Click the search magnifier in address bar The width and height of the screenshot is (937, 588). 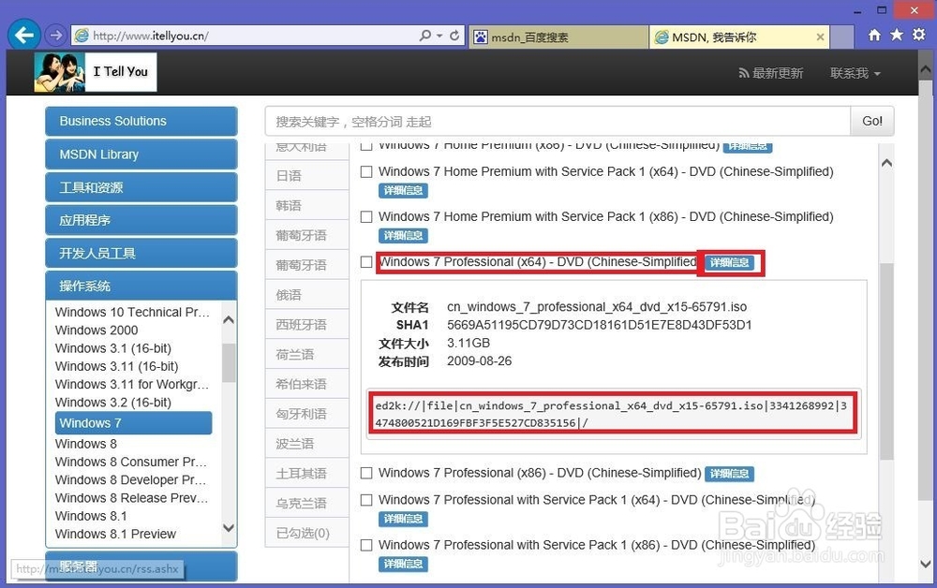point(424,36)
